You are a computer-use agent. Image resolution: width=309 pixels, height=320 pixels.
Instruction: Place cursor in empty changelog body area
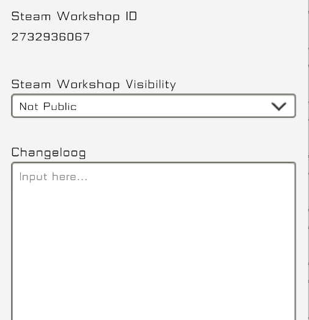pos(153,245)
